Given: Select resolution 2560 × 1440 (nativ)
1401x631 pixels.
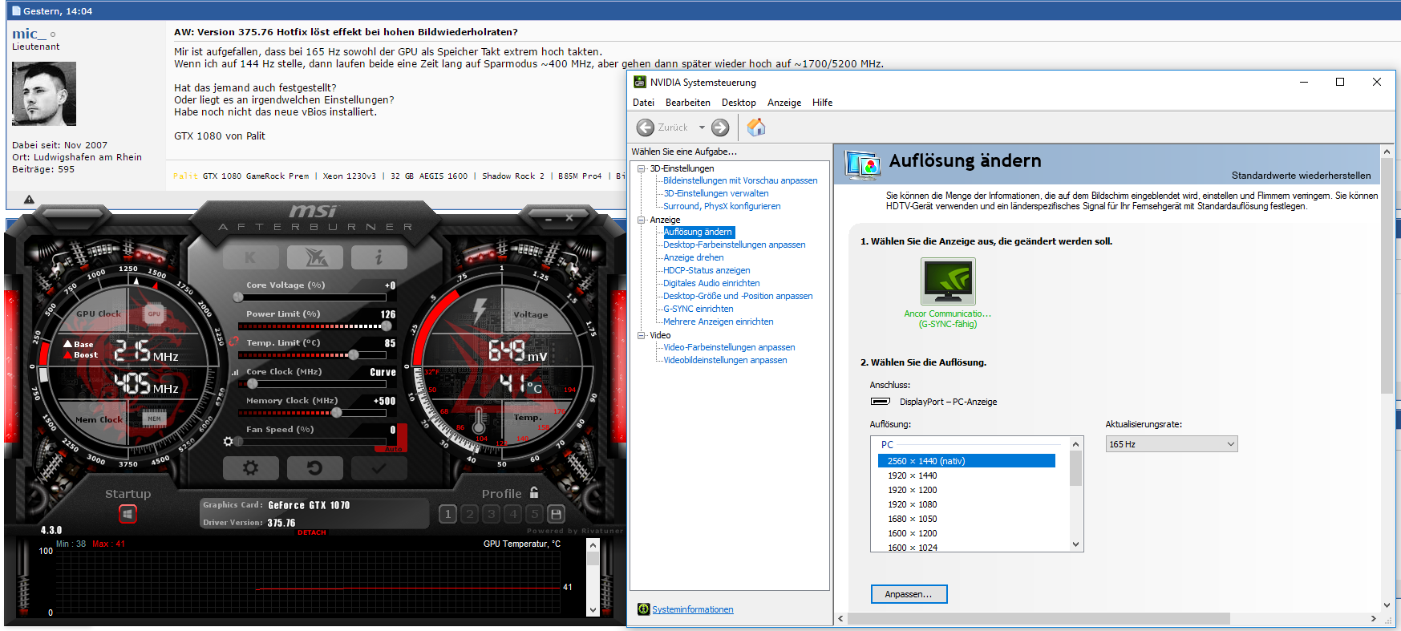Looking at the screenshot, I should pos(966,461).
